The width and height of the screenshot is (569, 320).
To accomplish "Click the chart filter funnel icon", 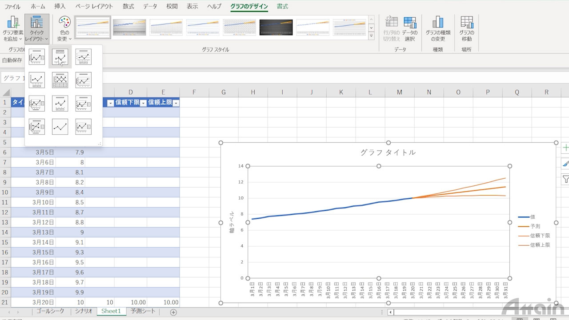I will click(x=565, y=179).
